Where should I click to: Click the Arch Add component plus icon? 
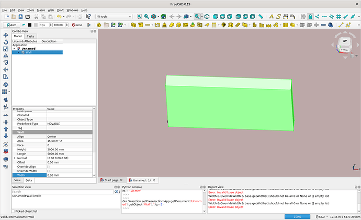pyautogui.click(x=317, y=25)
